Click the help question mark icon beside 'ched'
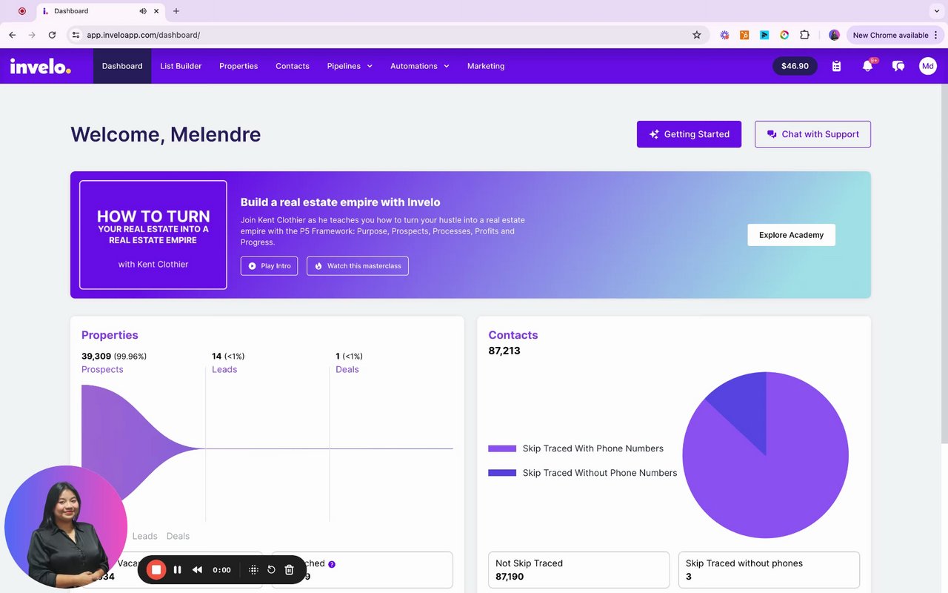 [332, 564]
